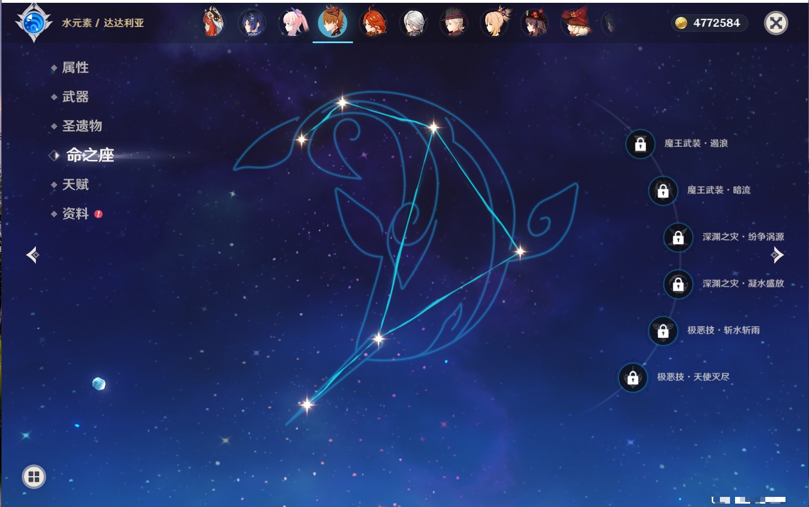The image size is (809, 507).
Task: Click the 深渊之灾・凝水盛放 label
Action: coord(743,283)
